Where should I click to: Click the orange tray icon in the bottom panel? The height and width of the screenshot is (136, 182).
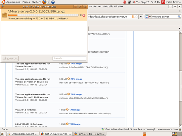click(x=144, y=134)
